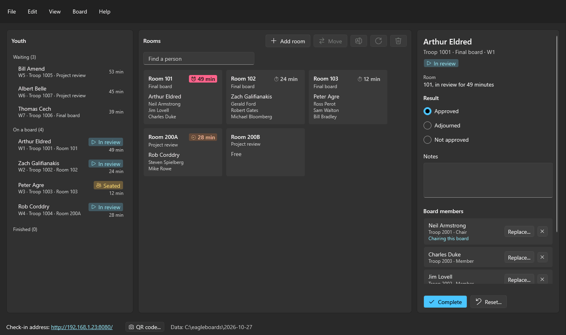This screenshot has height=335, width=566.
Task: Click inside the Notes text box
Action: pyautogui.click(x=488, y=180)
